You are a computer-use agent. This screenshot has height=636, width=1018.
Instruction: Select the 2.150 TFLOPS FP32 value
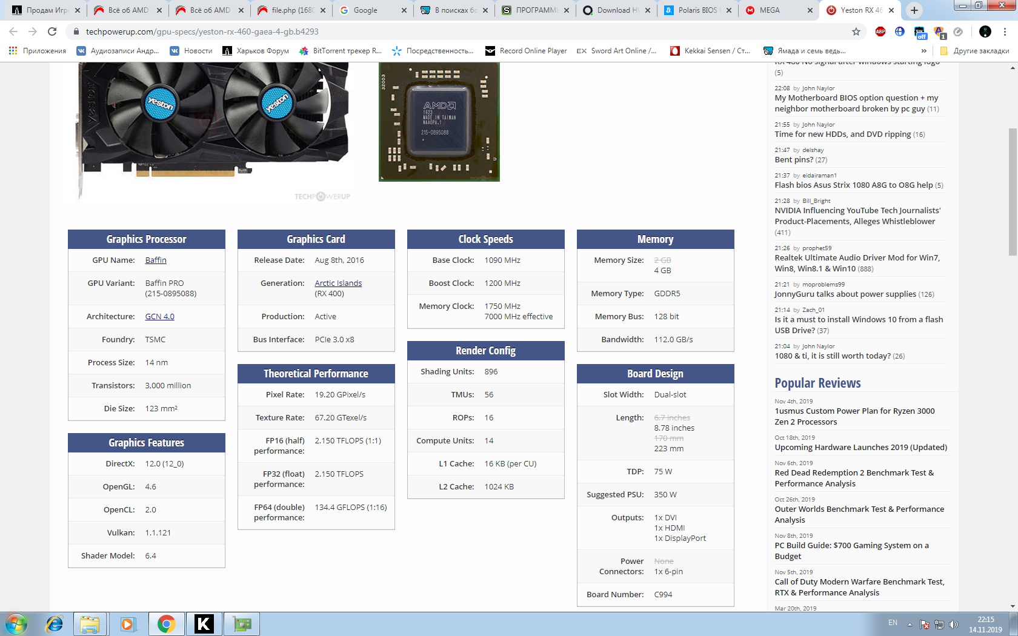coord(339,474)
